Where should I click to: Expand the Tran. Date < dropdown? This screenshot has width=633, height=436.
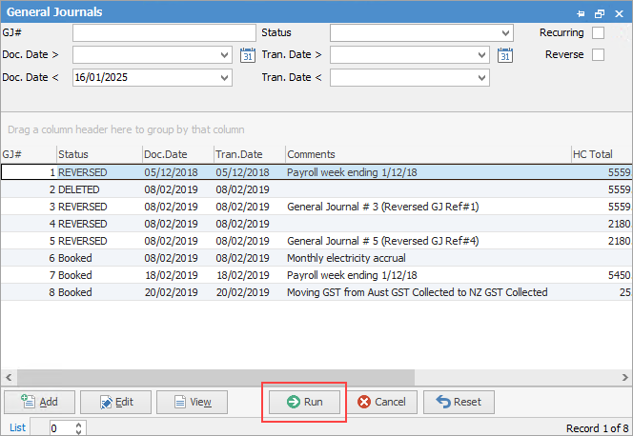[x=482, y=78]
